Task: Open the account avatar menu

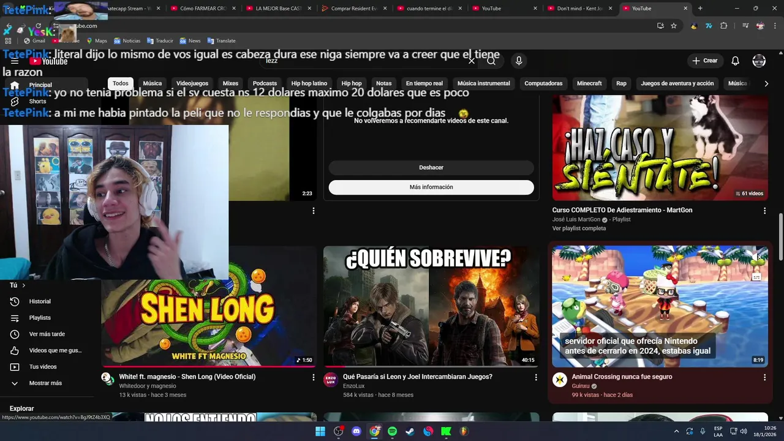Action: (x=759, y=61)
